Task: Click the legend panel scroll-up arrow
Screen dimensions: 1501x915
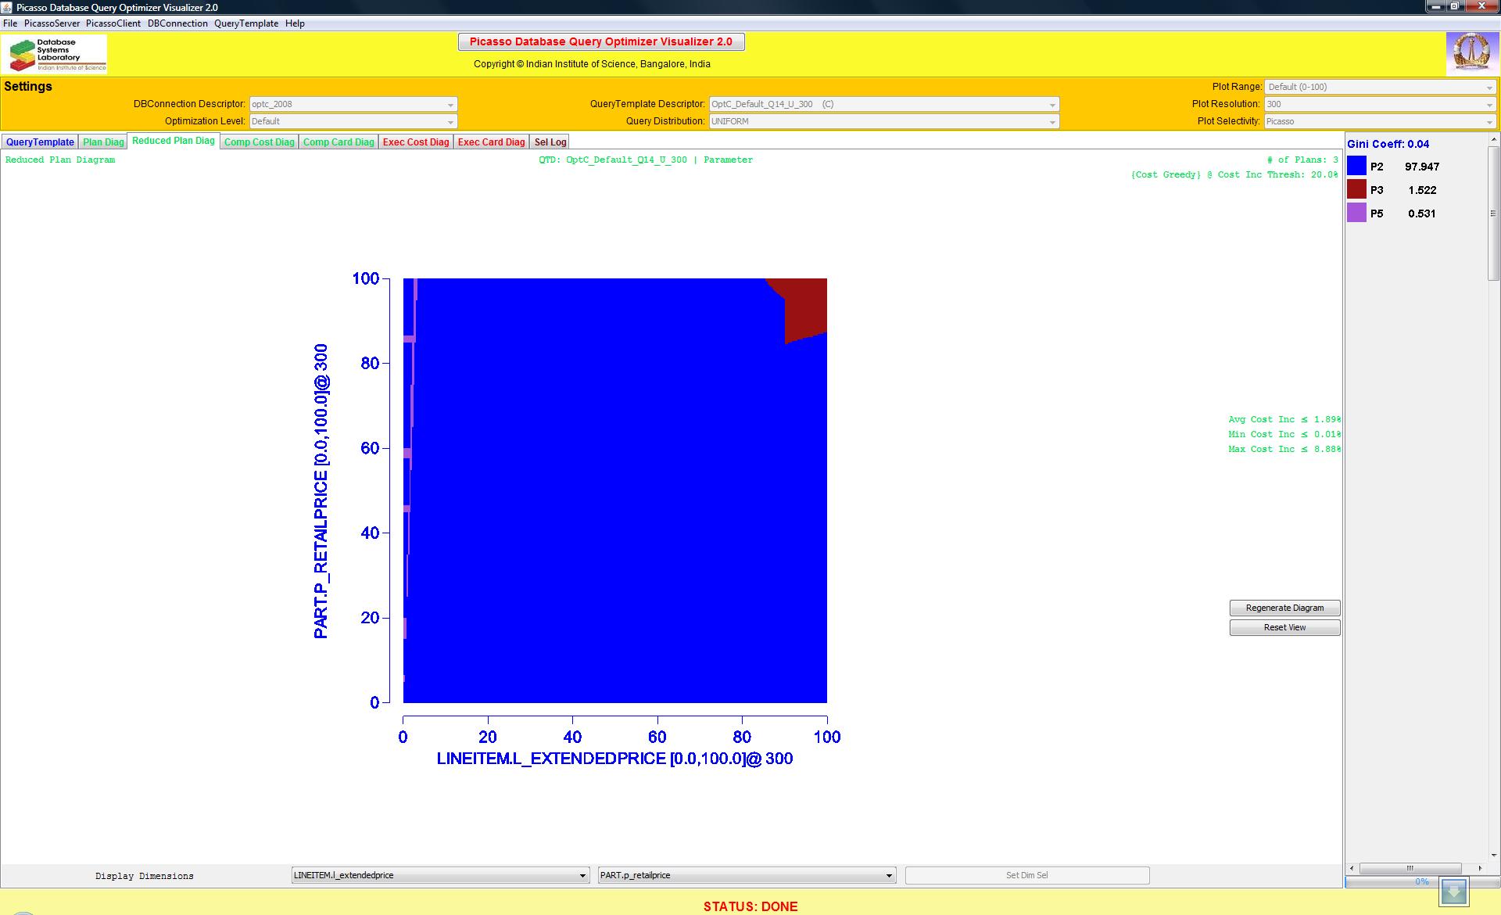Action: (x=1494, y=140)
